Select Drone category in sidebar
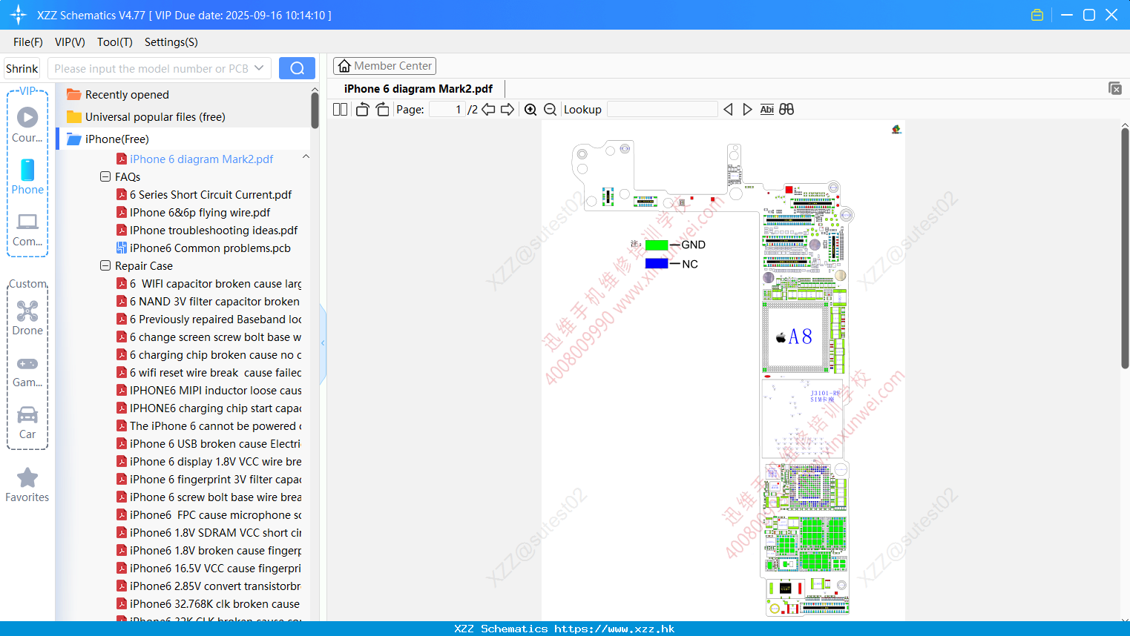This screenshot has width=1130, height=636. [x=27, y=318]
